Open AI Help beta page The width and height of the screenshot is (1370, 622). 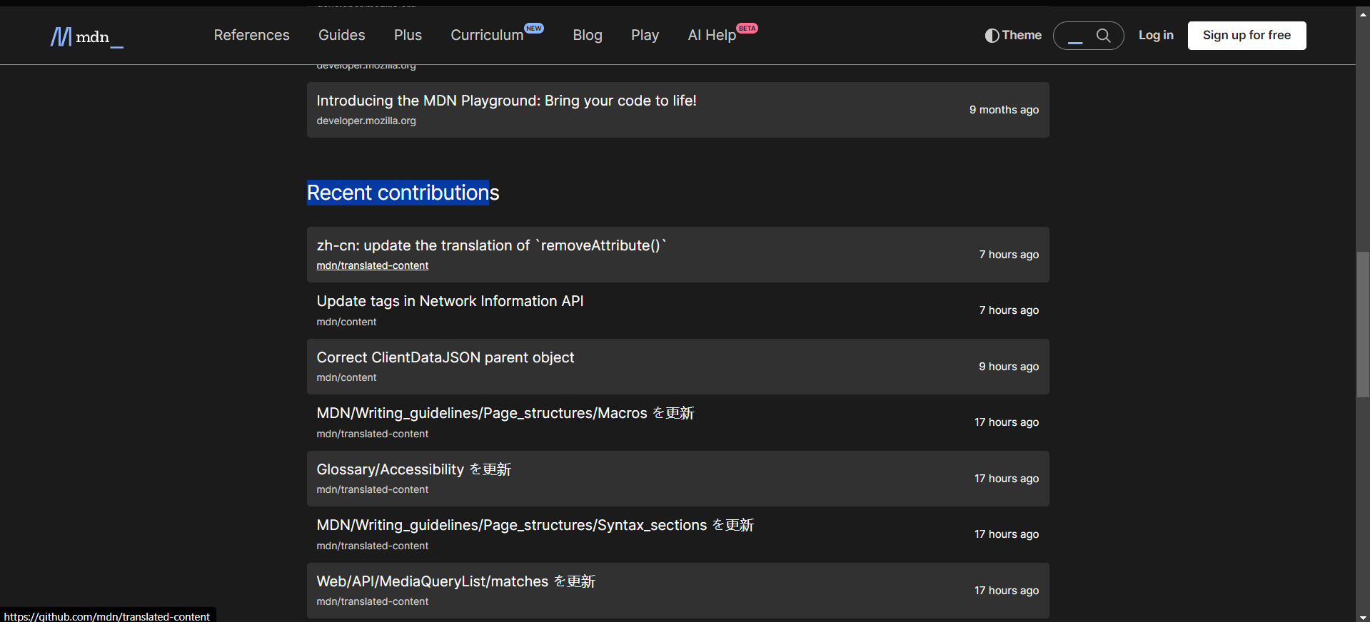tap(712, 36)
